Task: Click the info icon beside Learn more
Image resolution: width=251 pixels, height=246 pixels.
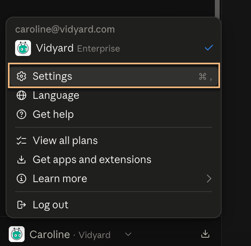Action: [21, 179]
